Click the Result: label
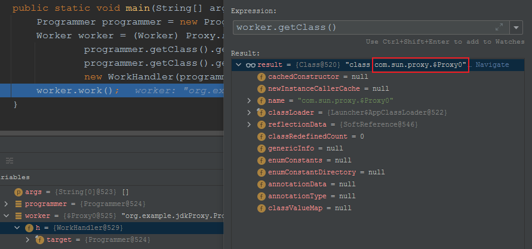The height and width of the screenshot is (249, 532). click(x=245, y=53)
